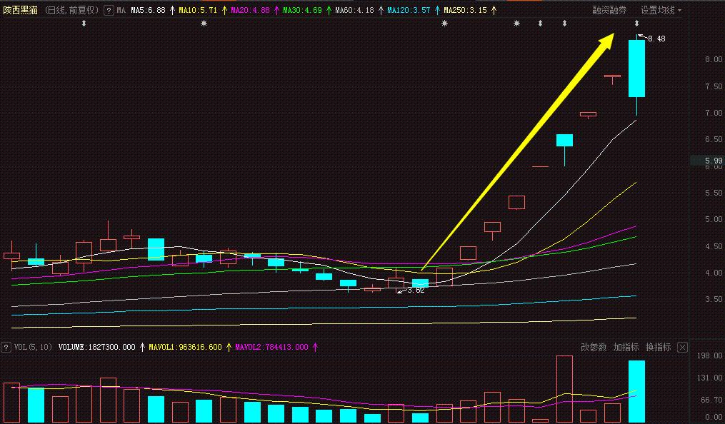This screenshot has height=424, width=725.
Task: Close the volume indicator panel
Action: coord(682,348)
